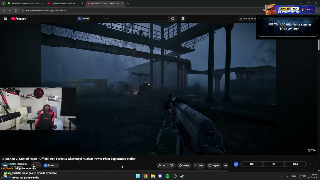
Task: Open the ChatGPT-style swirl taskbar app
Action: coord(175,176)
